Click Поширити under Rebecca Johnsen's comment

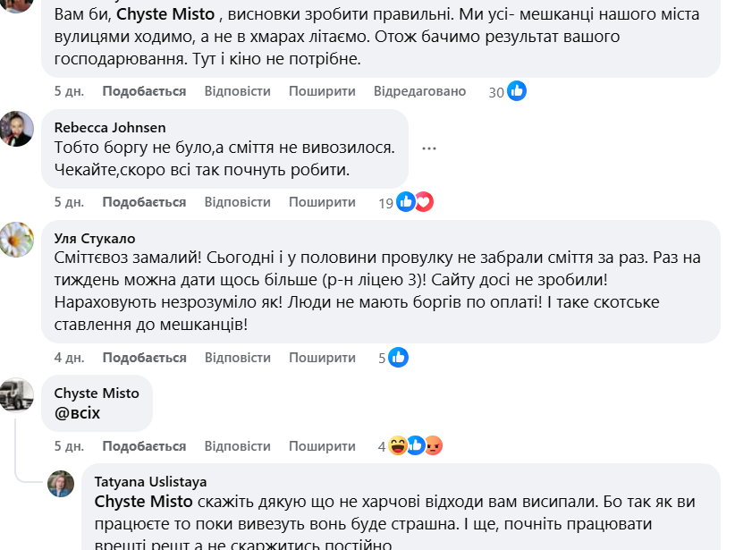(322, 202)
